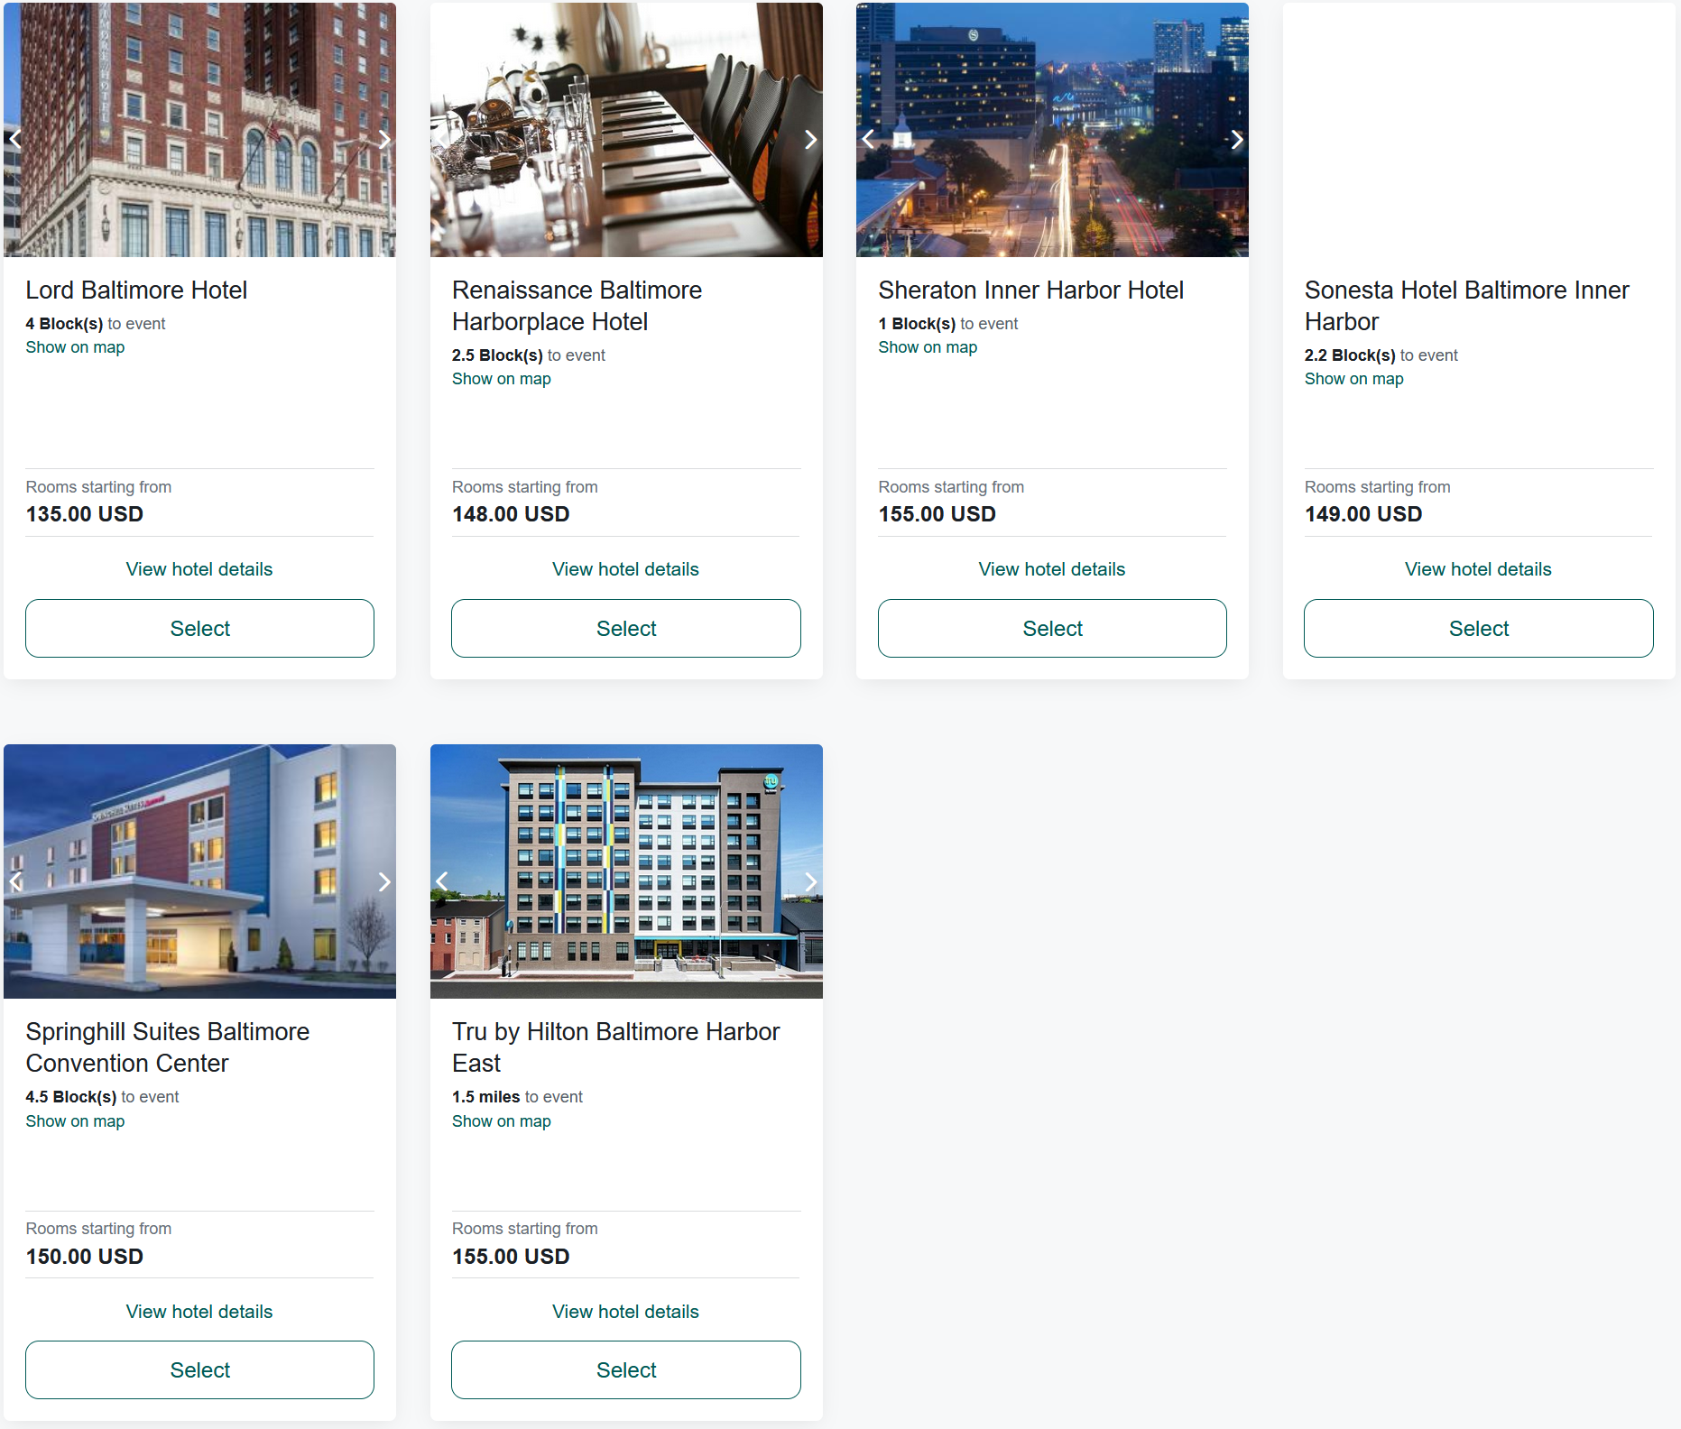Open Sonesta Hotel's hotel details
Screen dimensions: 1681x1429
click(x=1477, y=569)
